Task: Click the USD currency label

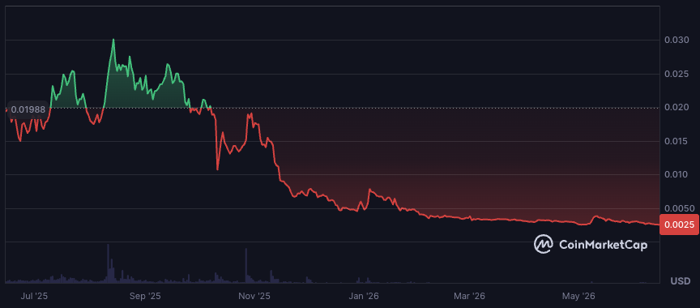Action: [681, 281]
